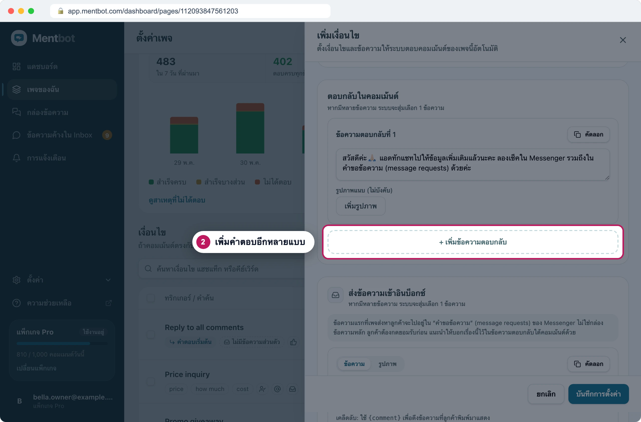This screenshot has height=422, width=641.
Task: Click the inbox icon beside ส่งข้อความเข้าอินบ็อกซ์
Action: pos(335,295)
